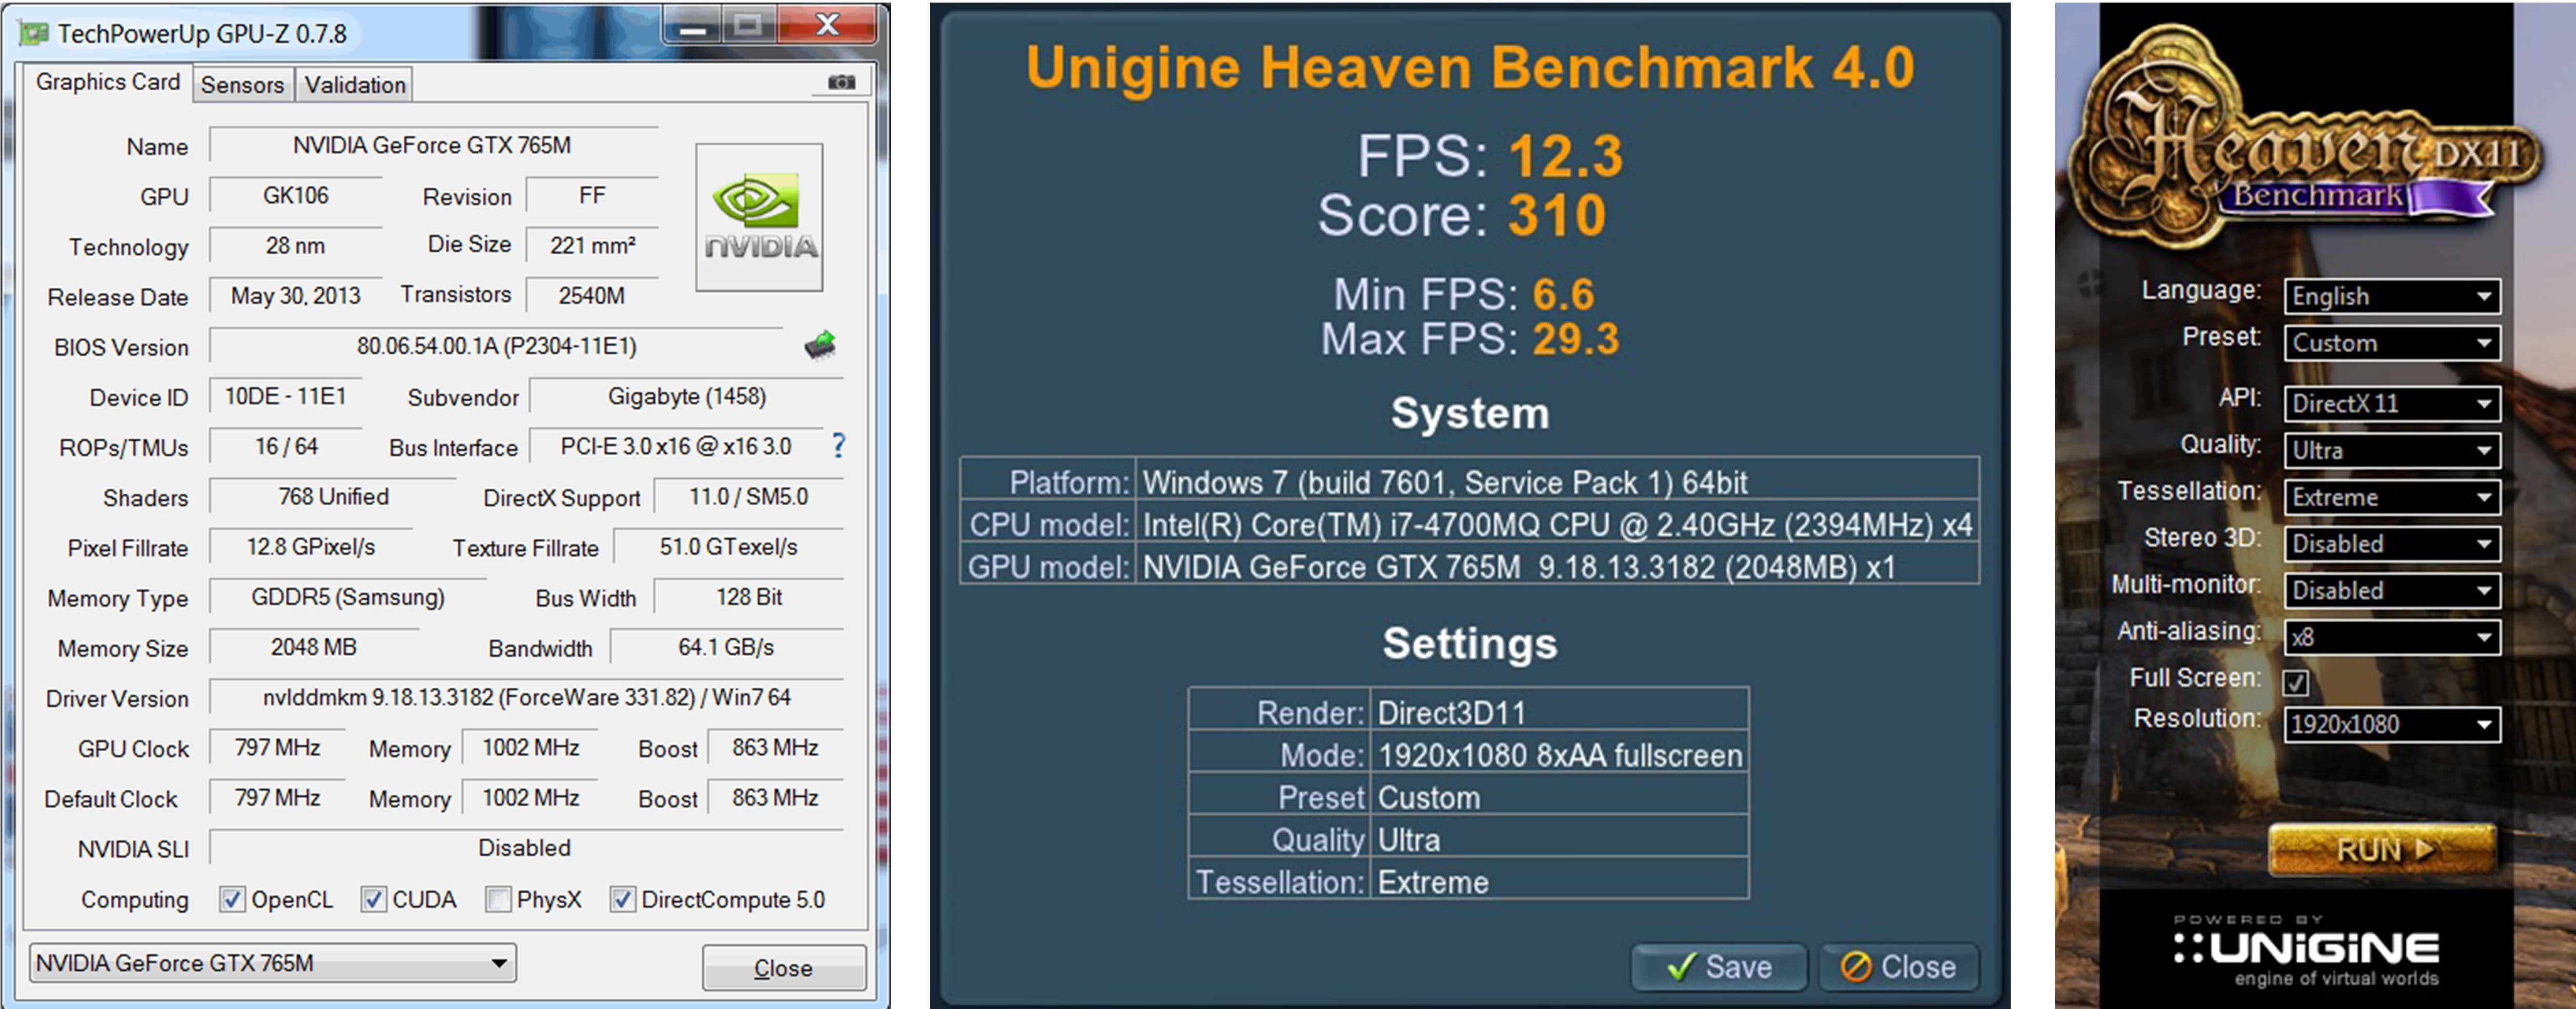Click the BIOS save chip icon
This screenshot has height=1009, width=2576.
tap(820, 345)
